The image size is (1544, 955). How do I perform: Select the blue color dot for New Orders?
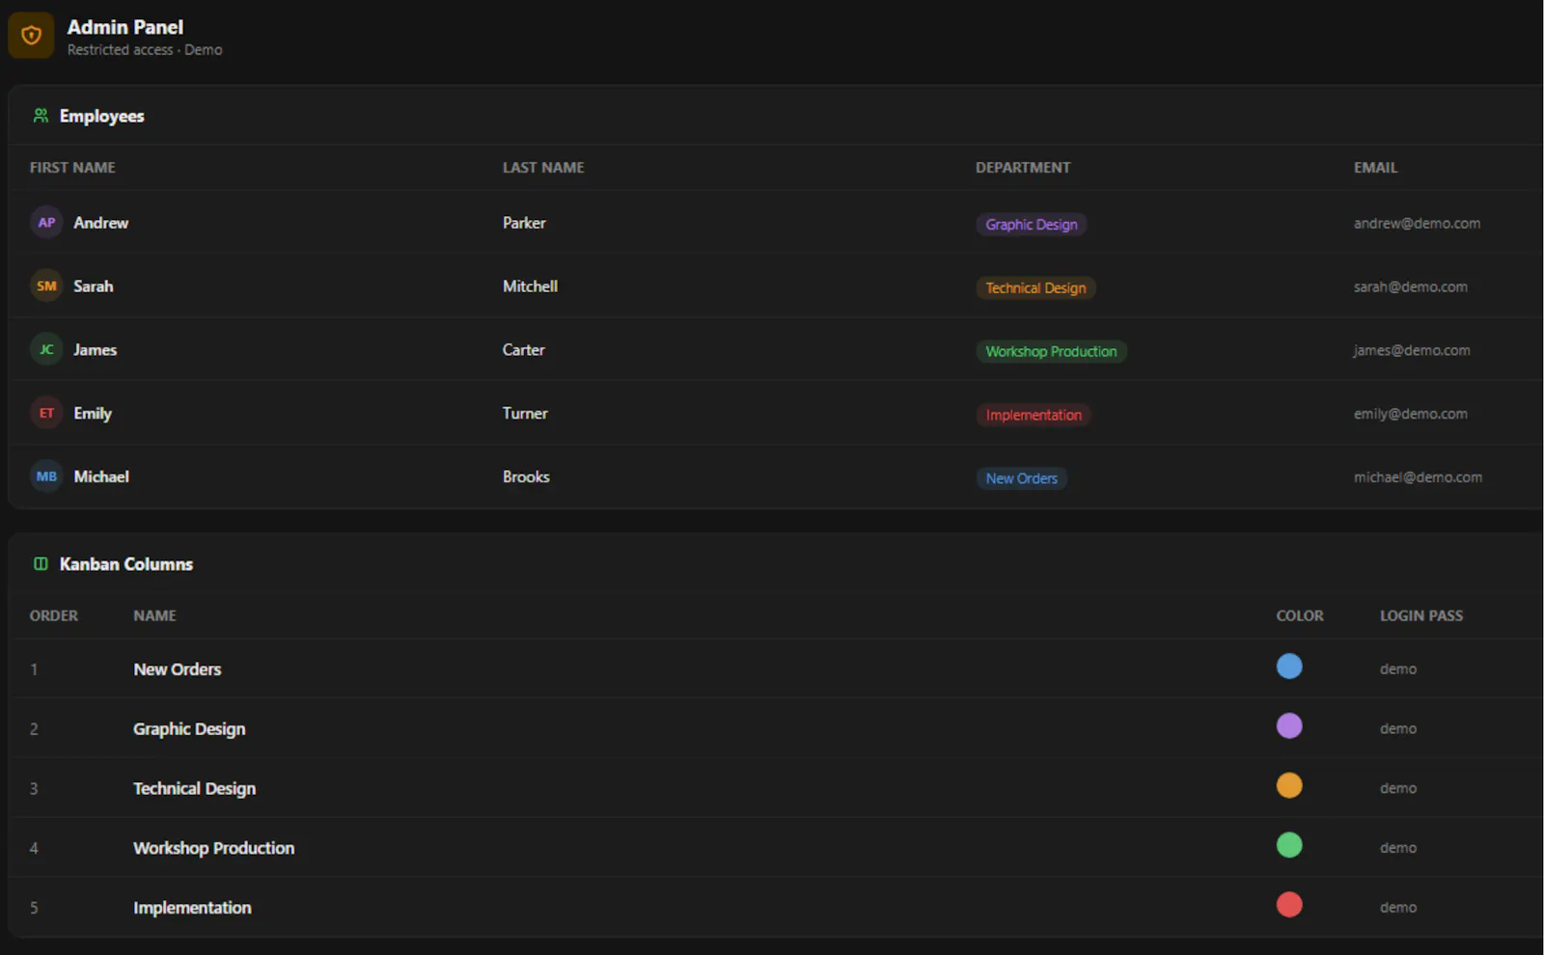coord(1289,667)
